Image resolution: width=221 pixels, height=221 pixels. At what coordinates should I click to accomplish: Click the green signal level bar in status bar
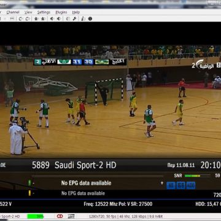click(x=36, y=216)
